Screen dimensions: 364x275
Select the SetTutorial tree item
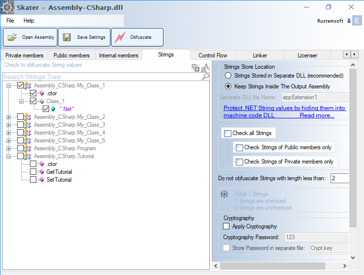pos(59,180)
